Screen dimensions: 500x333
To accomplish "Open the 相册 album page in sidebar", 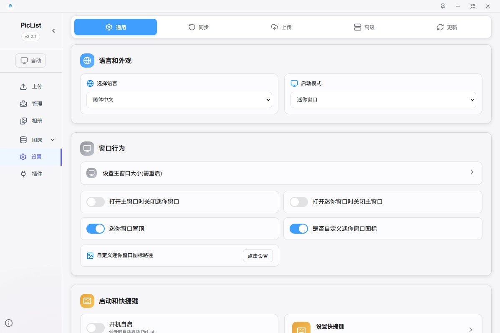I will [31, 121].
